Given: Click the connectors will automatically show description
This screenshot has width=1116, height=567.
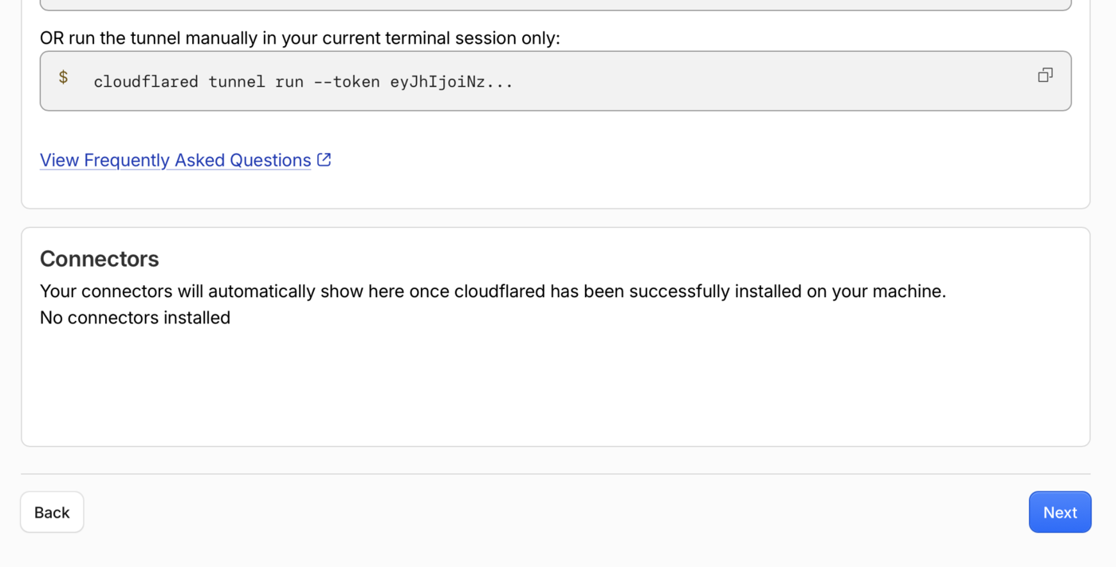Looking at the screenshot, I should click(x=493, y=291).
